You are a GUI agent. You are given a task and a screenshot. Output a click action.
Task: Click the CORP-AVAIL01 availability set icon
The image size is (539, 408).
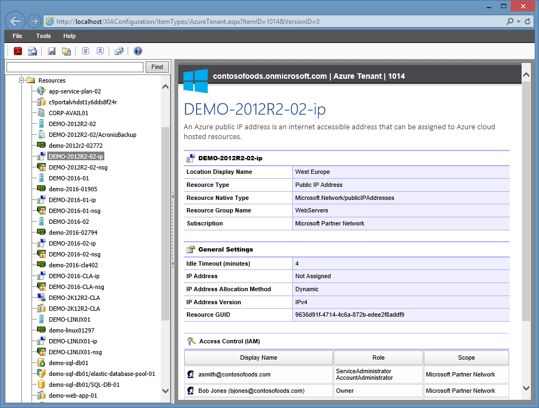click(41, 113)
